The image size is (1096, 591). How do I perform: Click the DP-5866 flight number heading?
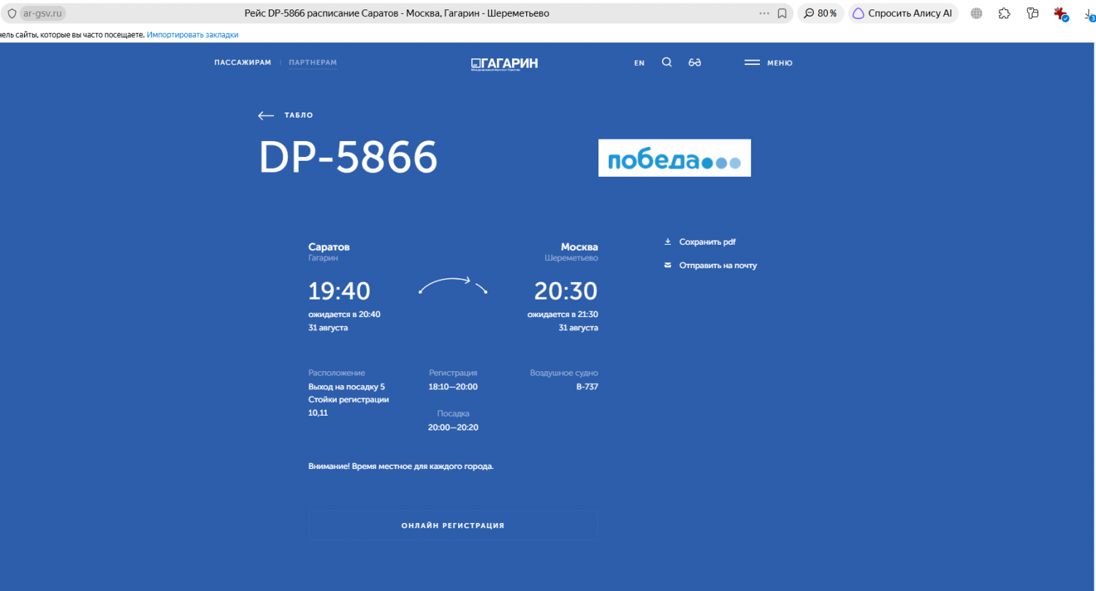pos(349,157)
